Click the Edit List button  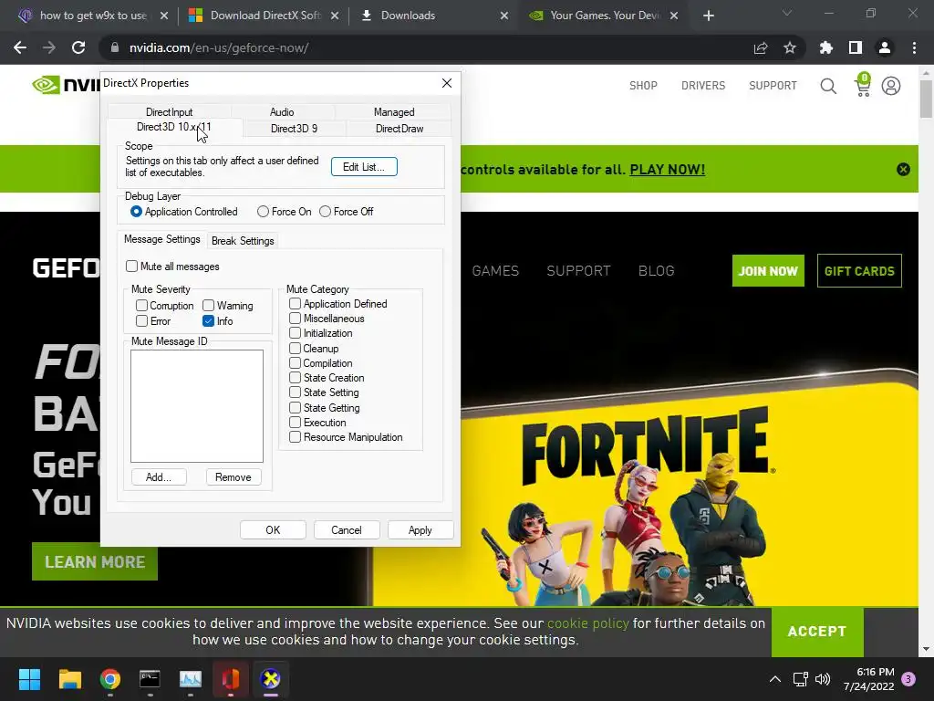tap(364, 167)
